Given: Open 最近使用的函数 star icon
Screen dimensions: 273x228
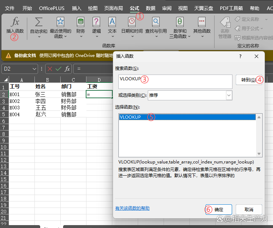Looking at the screenshot, I should point(60,22).
